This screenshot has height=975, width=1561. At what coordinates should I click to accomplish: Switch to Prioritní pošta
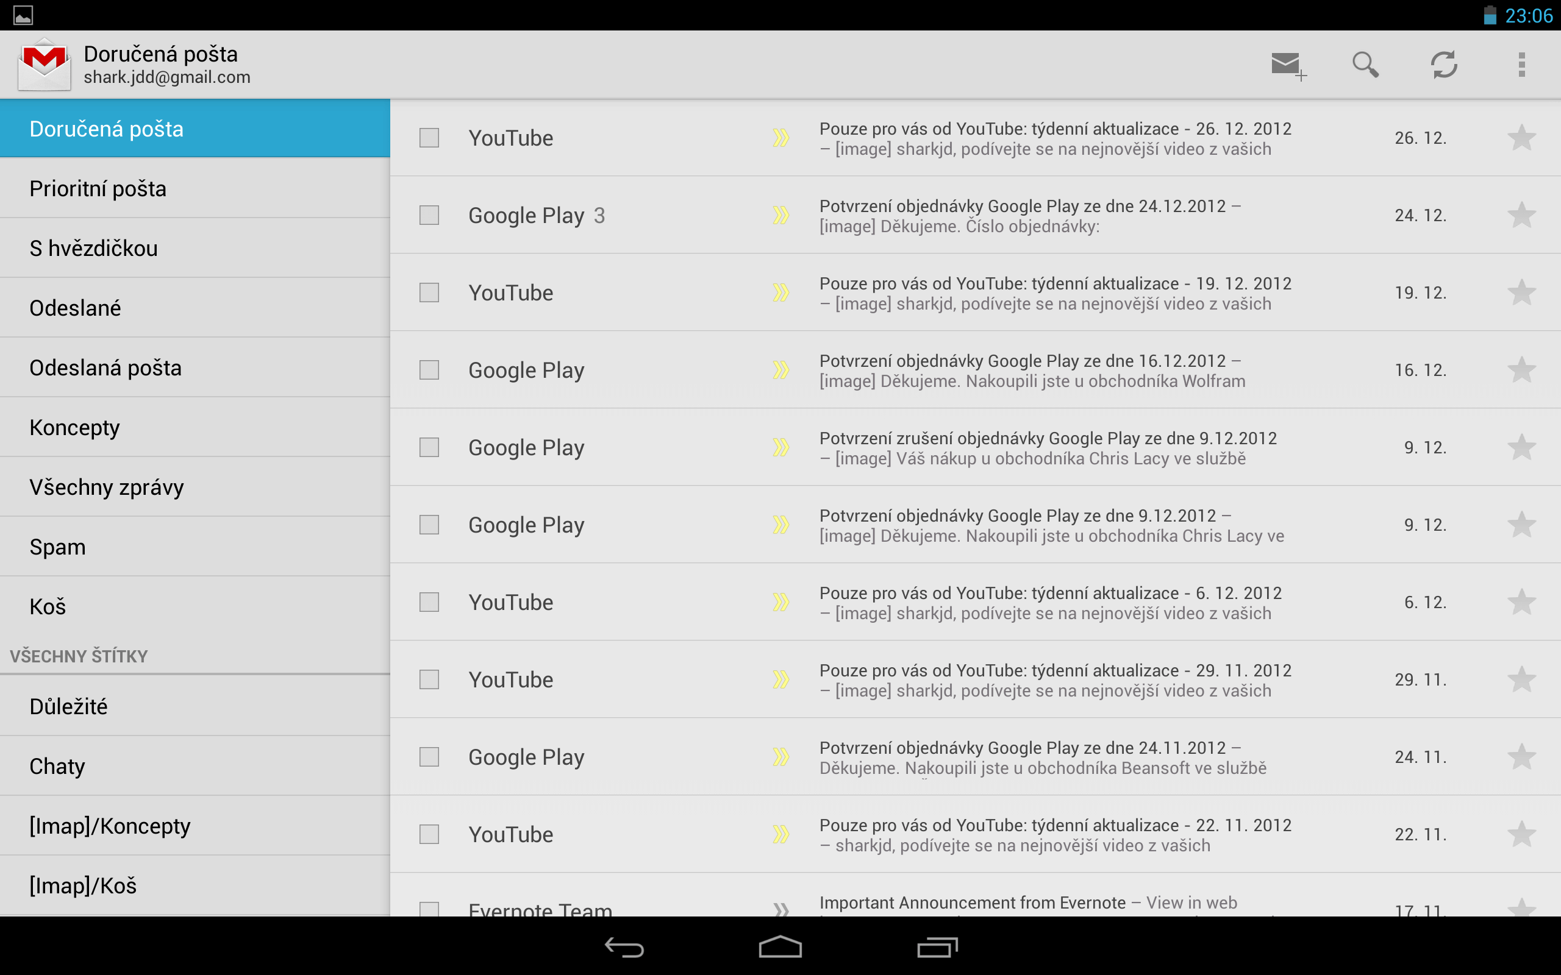click(195, 188)
